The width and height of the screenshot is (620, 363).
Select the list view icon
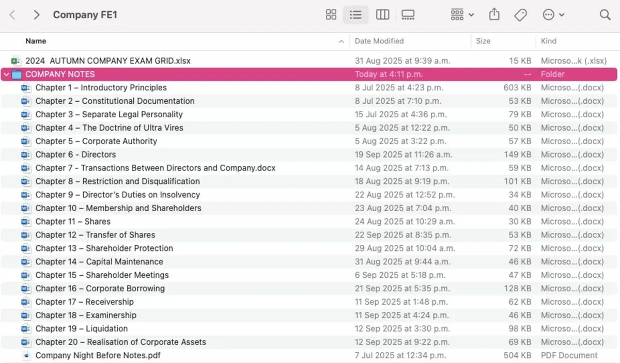[x=355, y=15]
